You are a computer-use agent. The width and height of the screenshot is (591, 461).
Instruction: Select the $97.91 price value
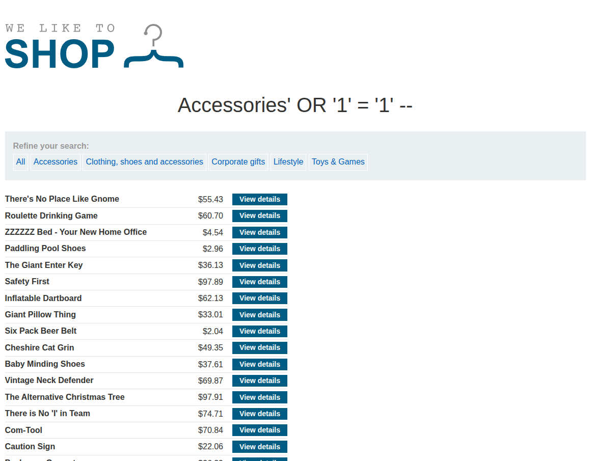210,397
